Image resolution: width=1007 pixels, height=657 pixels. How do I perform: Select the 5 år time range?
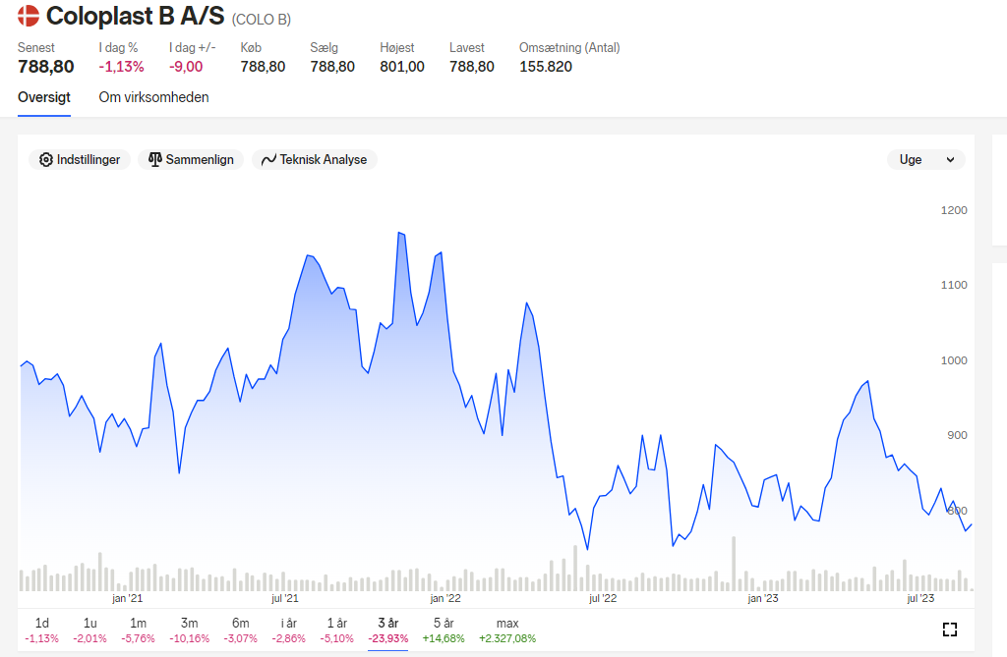coord(444,630)
